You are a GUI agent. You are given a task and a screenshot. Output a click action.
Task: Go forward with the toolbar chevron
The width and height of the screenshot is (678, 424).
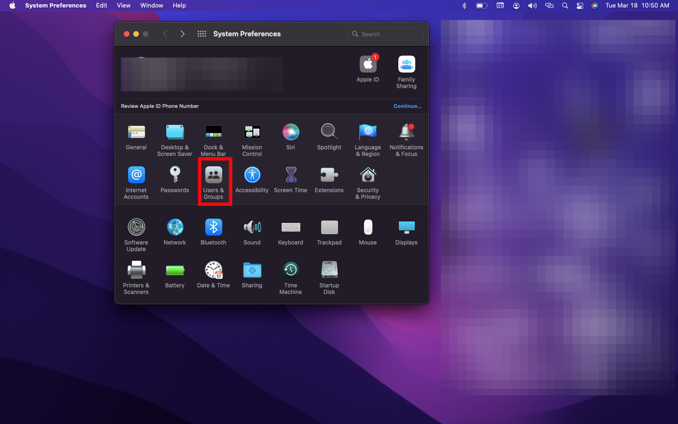(183, 34)
